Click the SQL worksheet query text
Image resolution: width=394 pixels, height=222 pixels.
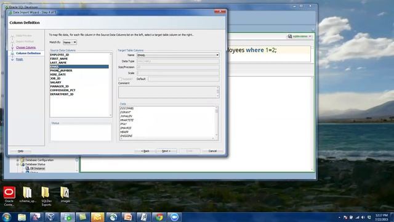click(x=252, y=50)
